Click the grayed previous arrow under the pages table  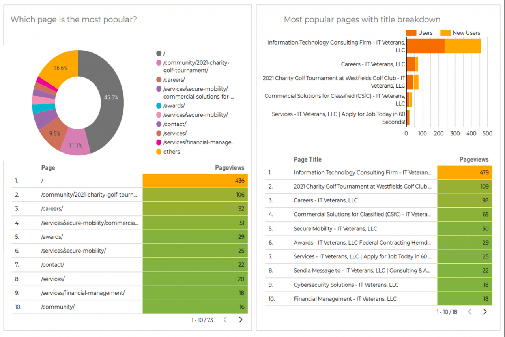225,320
